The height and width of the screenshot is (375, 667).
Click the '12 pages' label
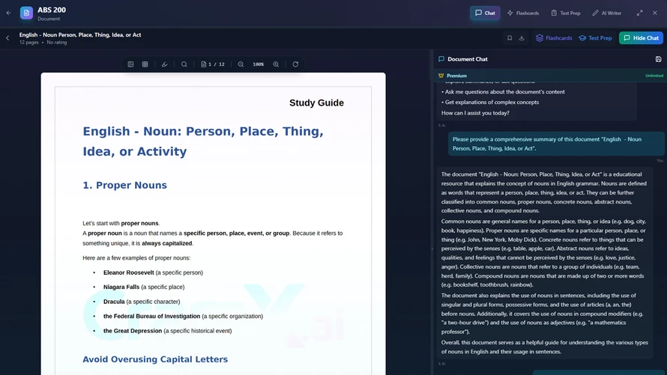(29, 43)
